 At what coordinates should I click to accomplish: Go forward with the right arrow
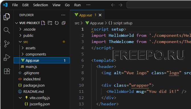(x=121, y=5)
